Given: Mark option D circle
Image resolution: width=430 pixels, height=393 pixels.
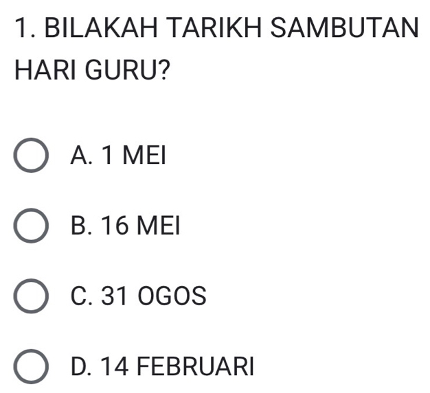Looking at the screenshot, I should coord(31,370).
